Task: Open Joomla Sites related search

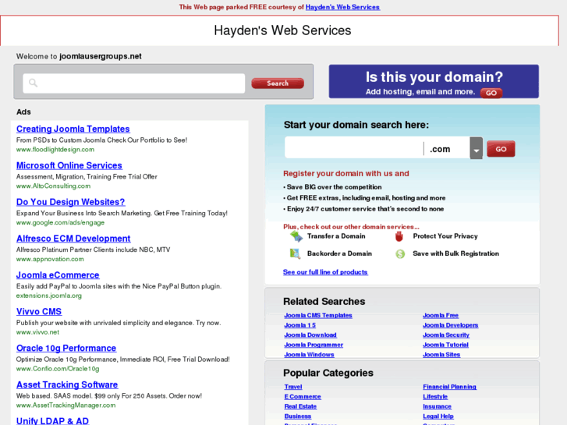Action: [441, 355]
